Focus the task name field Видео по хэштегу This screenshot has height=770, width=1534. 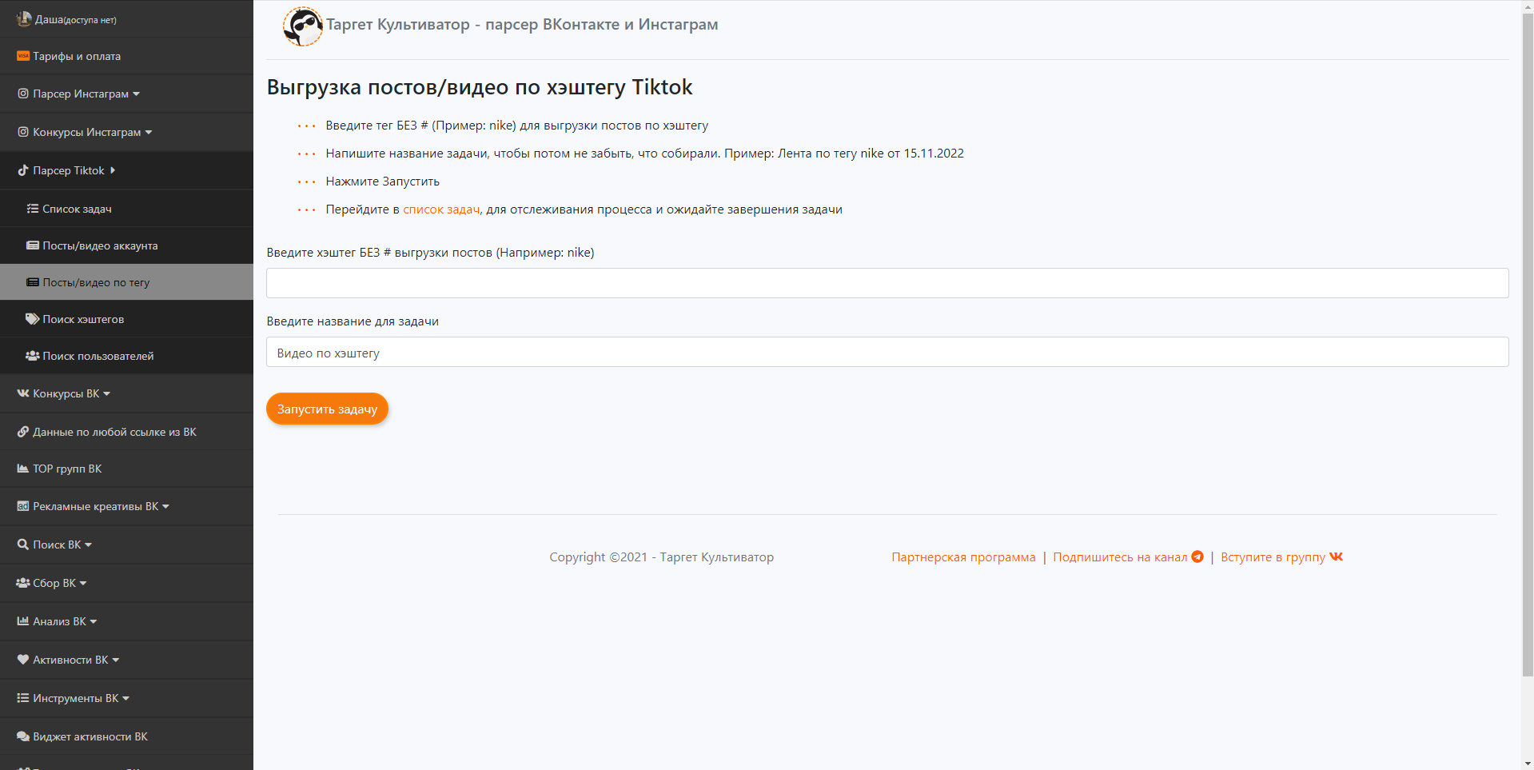coord(887,352)
